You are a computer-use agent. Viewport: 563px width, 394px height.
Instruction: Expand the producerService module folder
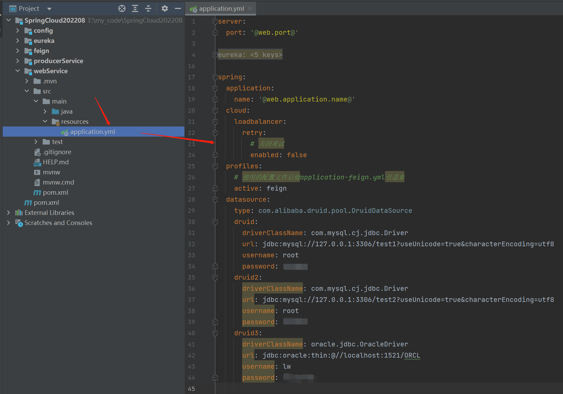pyautogui.click(x=18, y=61)
